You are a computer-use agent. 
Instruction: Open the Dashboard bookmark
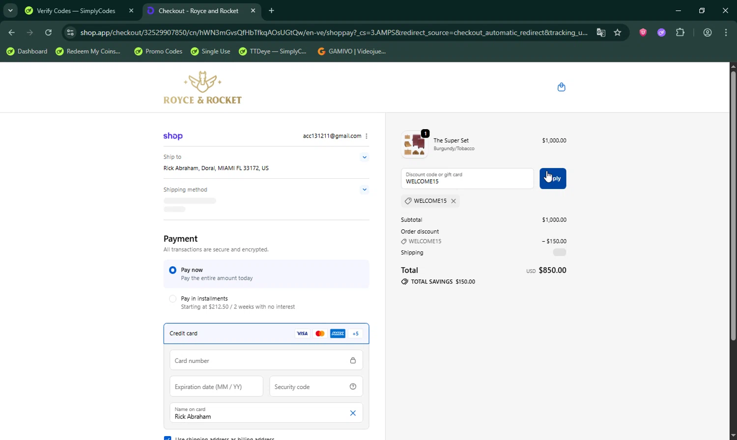[27, 51]
